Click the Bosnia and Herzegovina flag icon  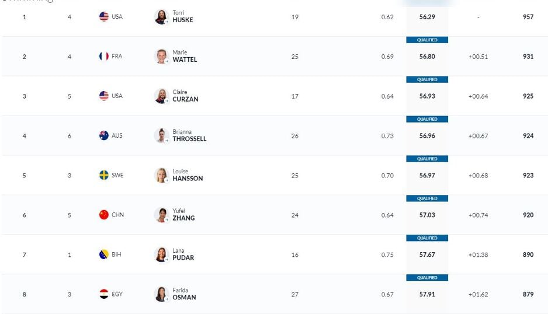point(104,254)
